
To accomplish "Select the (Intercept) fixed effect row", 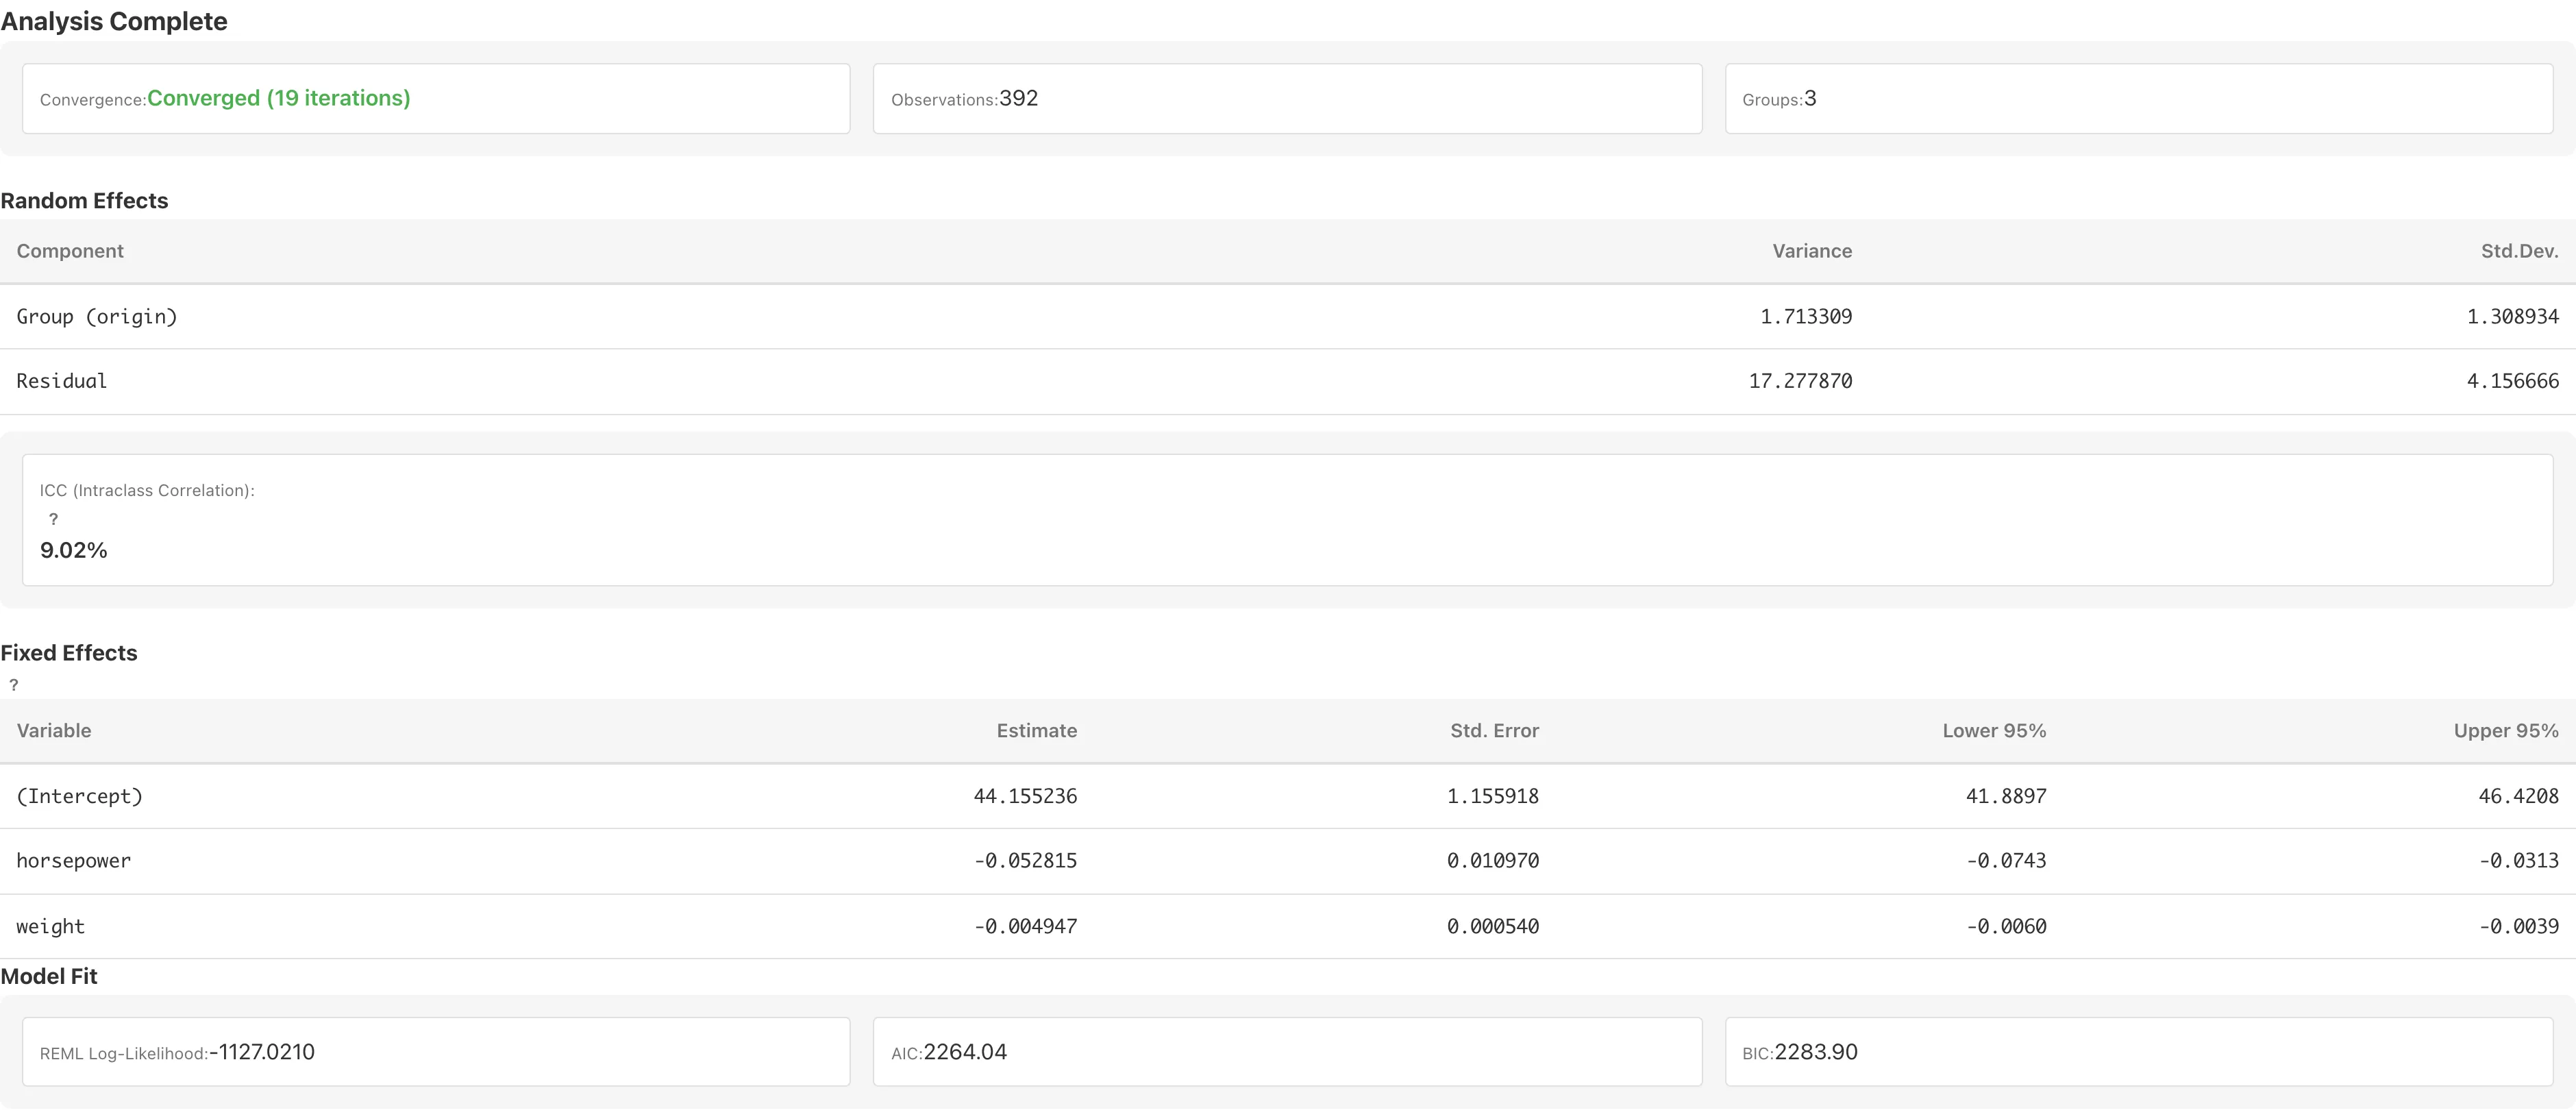I will [x=1288, y=797].
